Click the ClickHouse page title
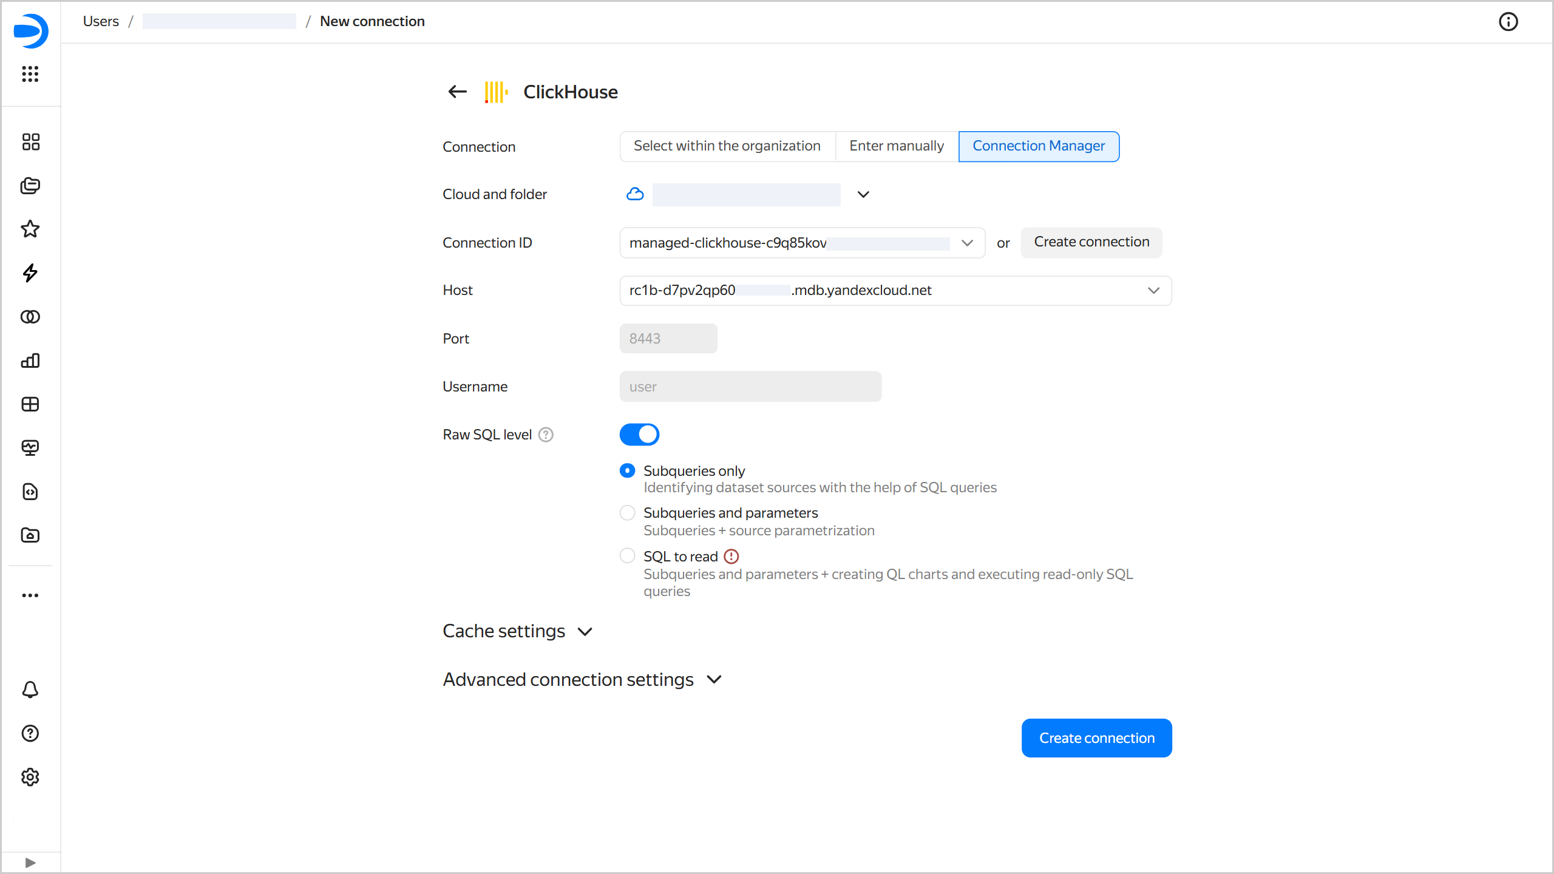The width and height of the screenshot is (1554, 874). tap(571, 92)
